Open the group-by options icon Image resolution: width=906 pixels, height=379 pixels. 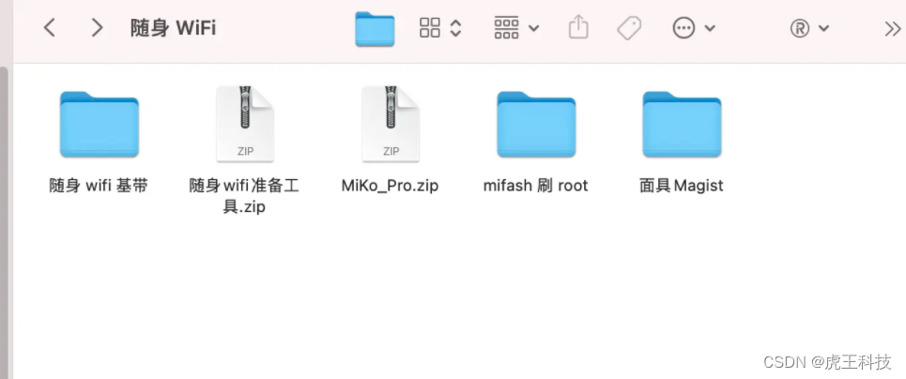506,28
